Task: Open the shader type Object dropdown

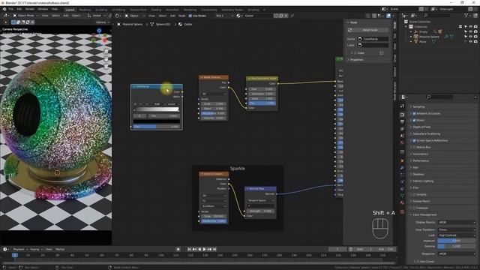Action: (x=135, y=16)
